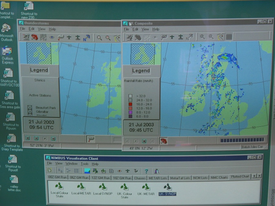The height and width of the screenshot is (206, 275).
Task: Toggle the Gibraltar station checkbox
Action: point(30,112)
